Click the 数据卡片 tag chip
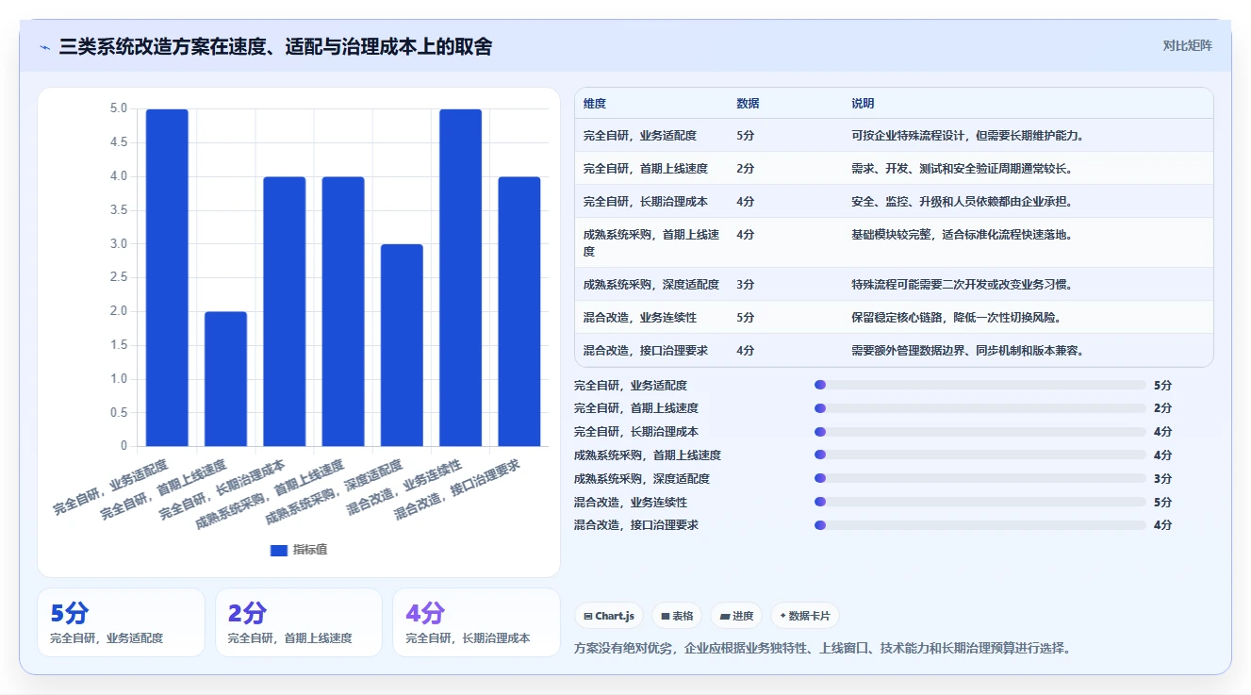Viewport: 1251px width, 695px height. (805, 616)
